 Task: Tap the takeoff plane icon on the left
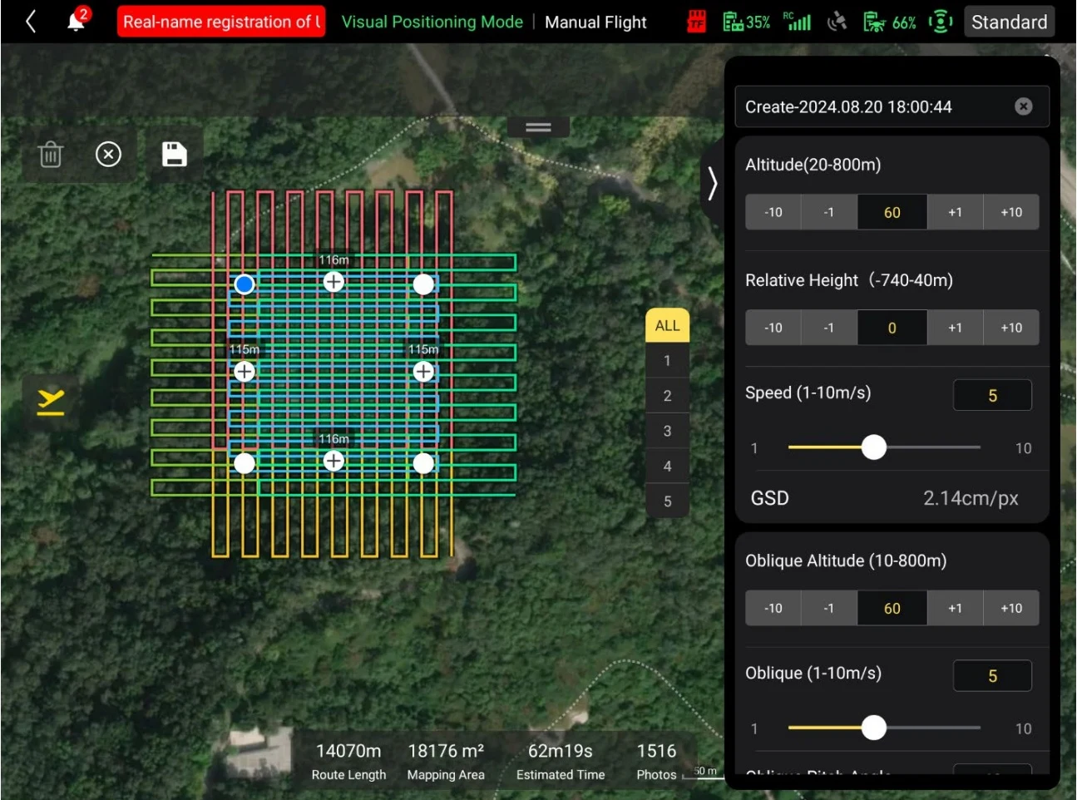(51, 402)
